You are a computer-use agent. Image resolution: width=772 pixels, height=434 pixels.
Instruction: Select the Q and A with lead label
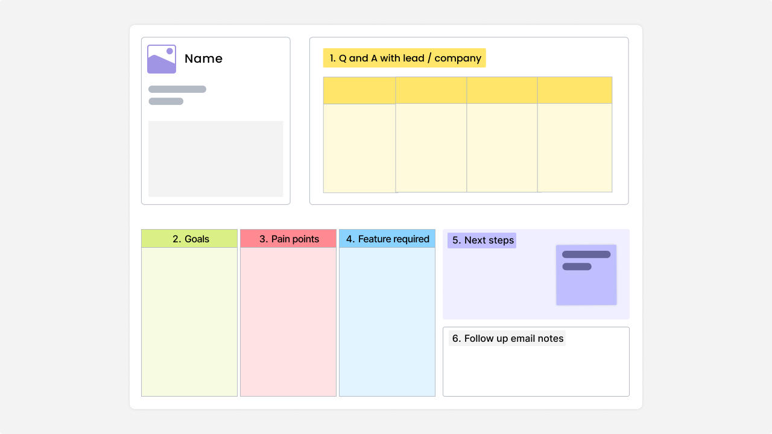tap(404, 58)
